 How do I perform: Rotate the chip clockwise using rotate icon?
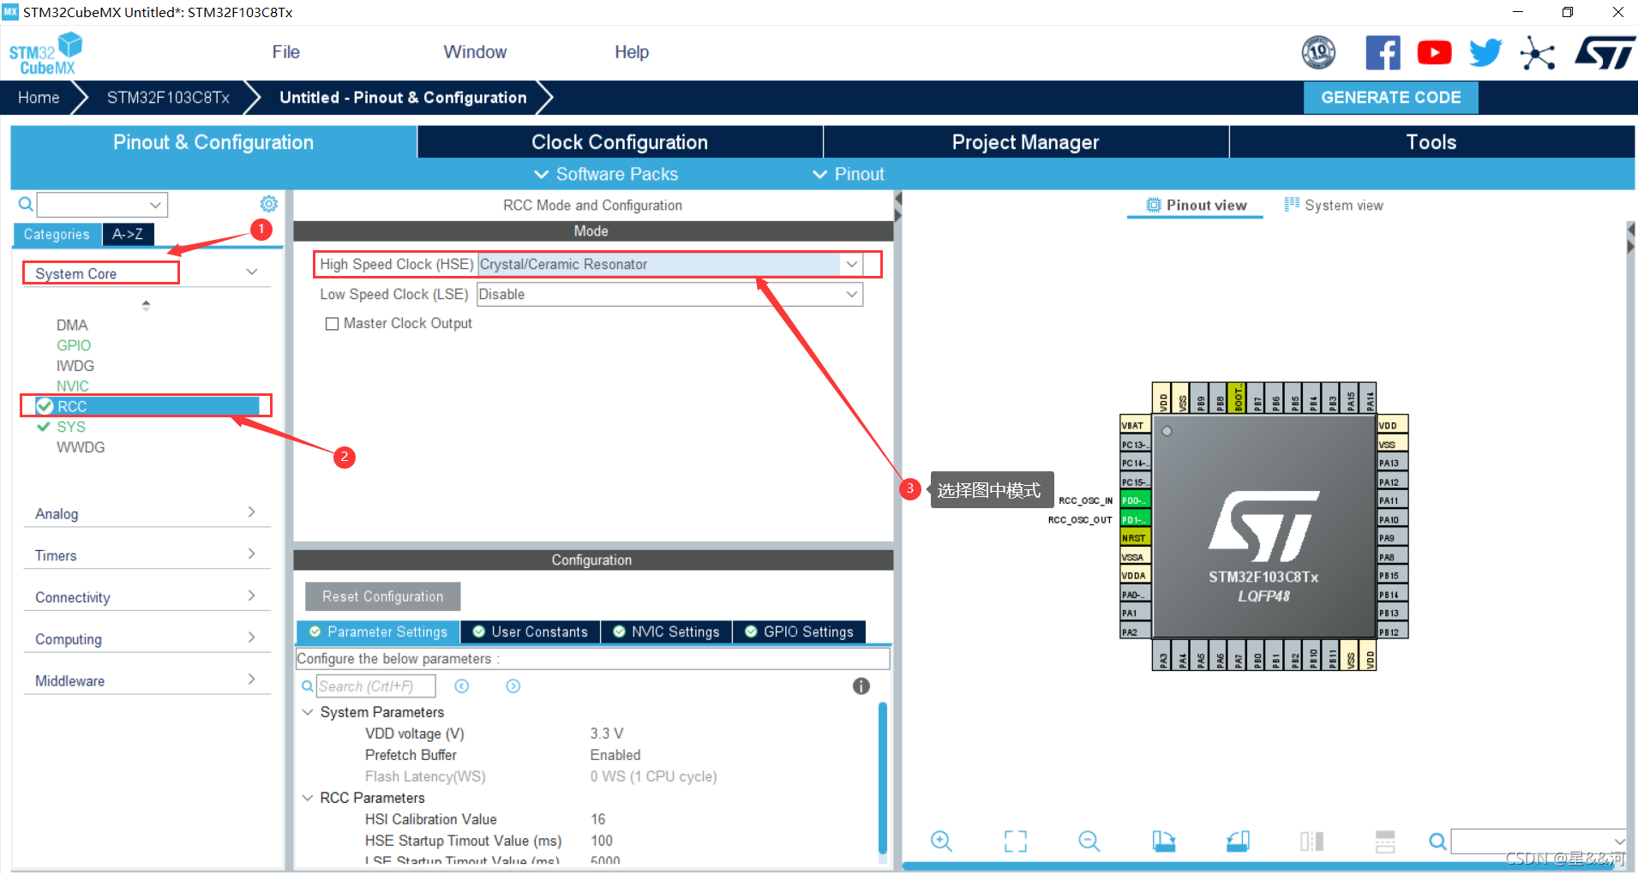point(1163,841)
